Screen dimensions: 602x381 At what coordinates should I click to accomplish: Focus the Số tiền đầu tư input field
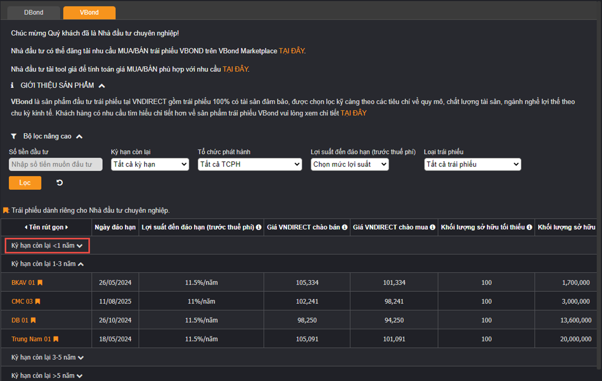pos(56,164)
